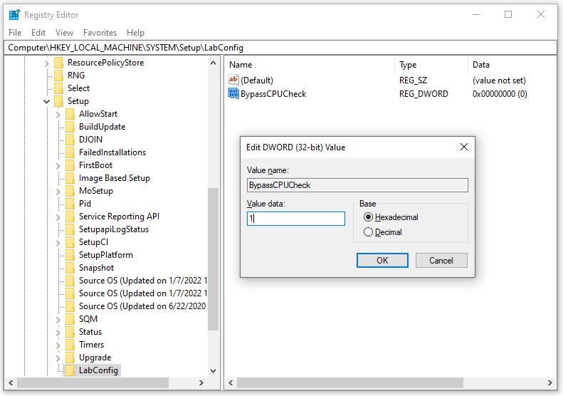Click the Service Reporting API folder icon
Screen dimensions: 563x396
coord(70,217)
